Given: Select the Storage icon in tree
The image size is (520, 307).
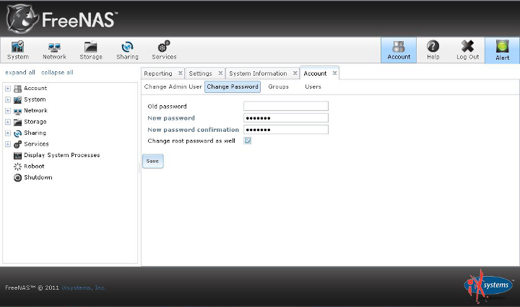Looking at the screenshot, I should tap(17, 122).
